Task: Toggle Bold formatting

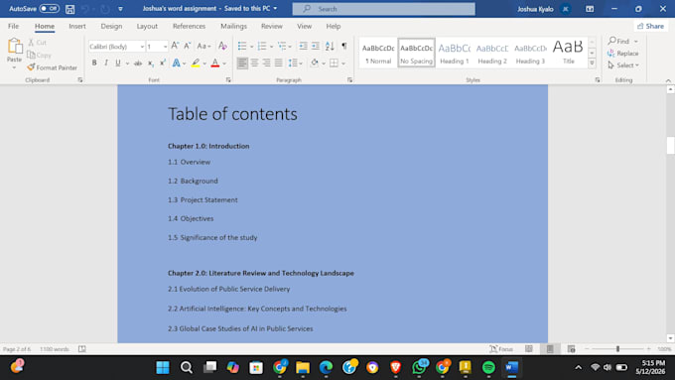Action: click(x=94, y=63)
